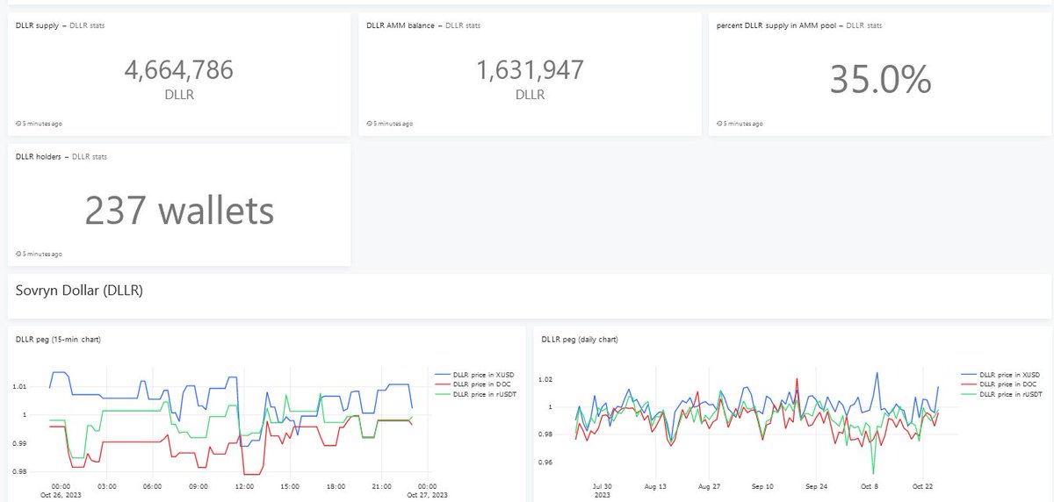
Task: Click the Oct 27, 2023 axis date label
Action: point(427,494)
